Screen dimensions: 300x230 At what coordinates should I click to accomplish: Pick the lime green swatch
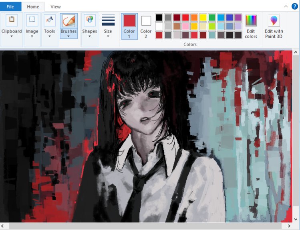(x=212, y=26)
